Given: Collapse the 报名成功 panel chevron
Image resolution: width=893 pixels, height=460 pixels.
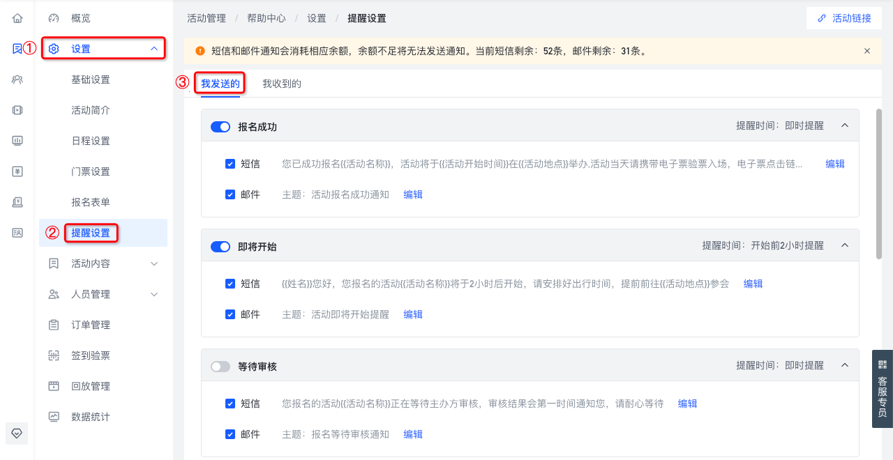Looking at the screenshot, I should click(x=845, y=126).
